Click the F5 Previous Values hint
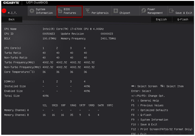 click(x=147, y=105)
